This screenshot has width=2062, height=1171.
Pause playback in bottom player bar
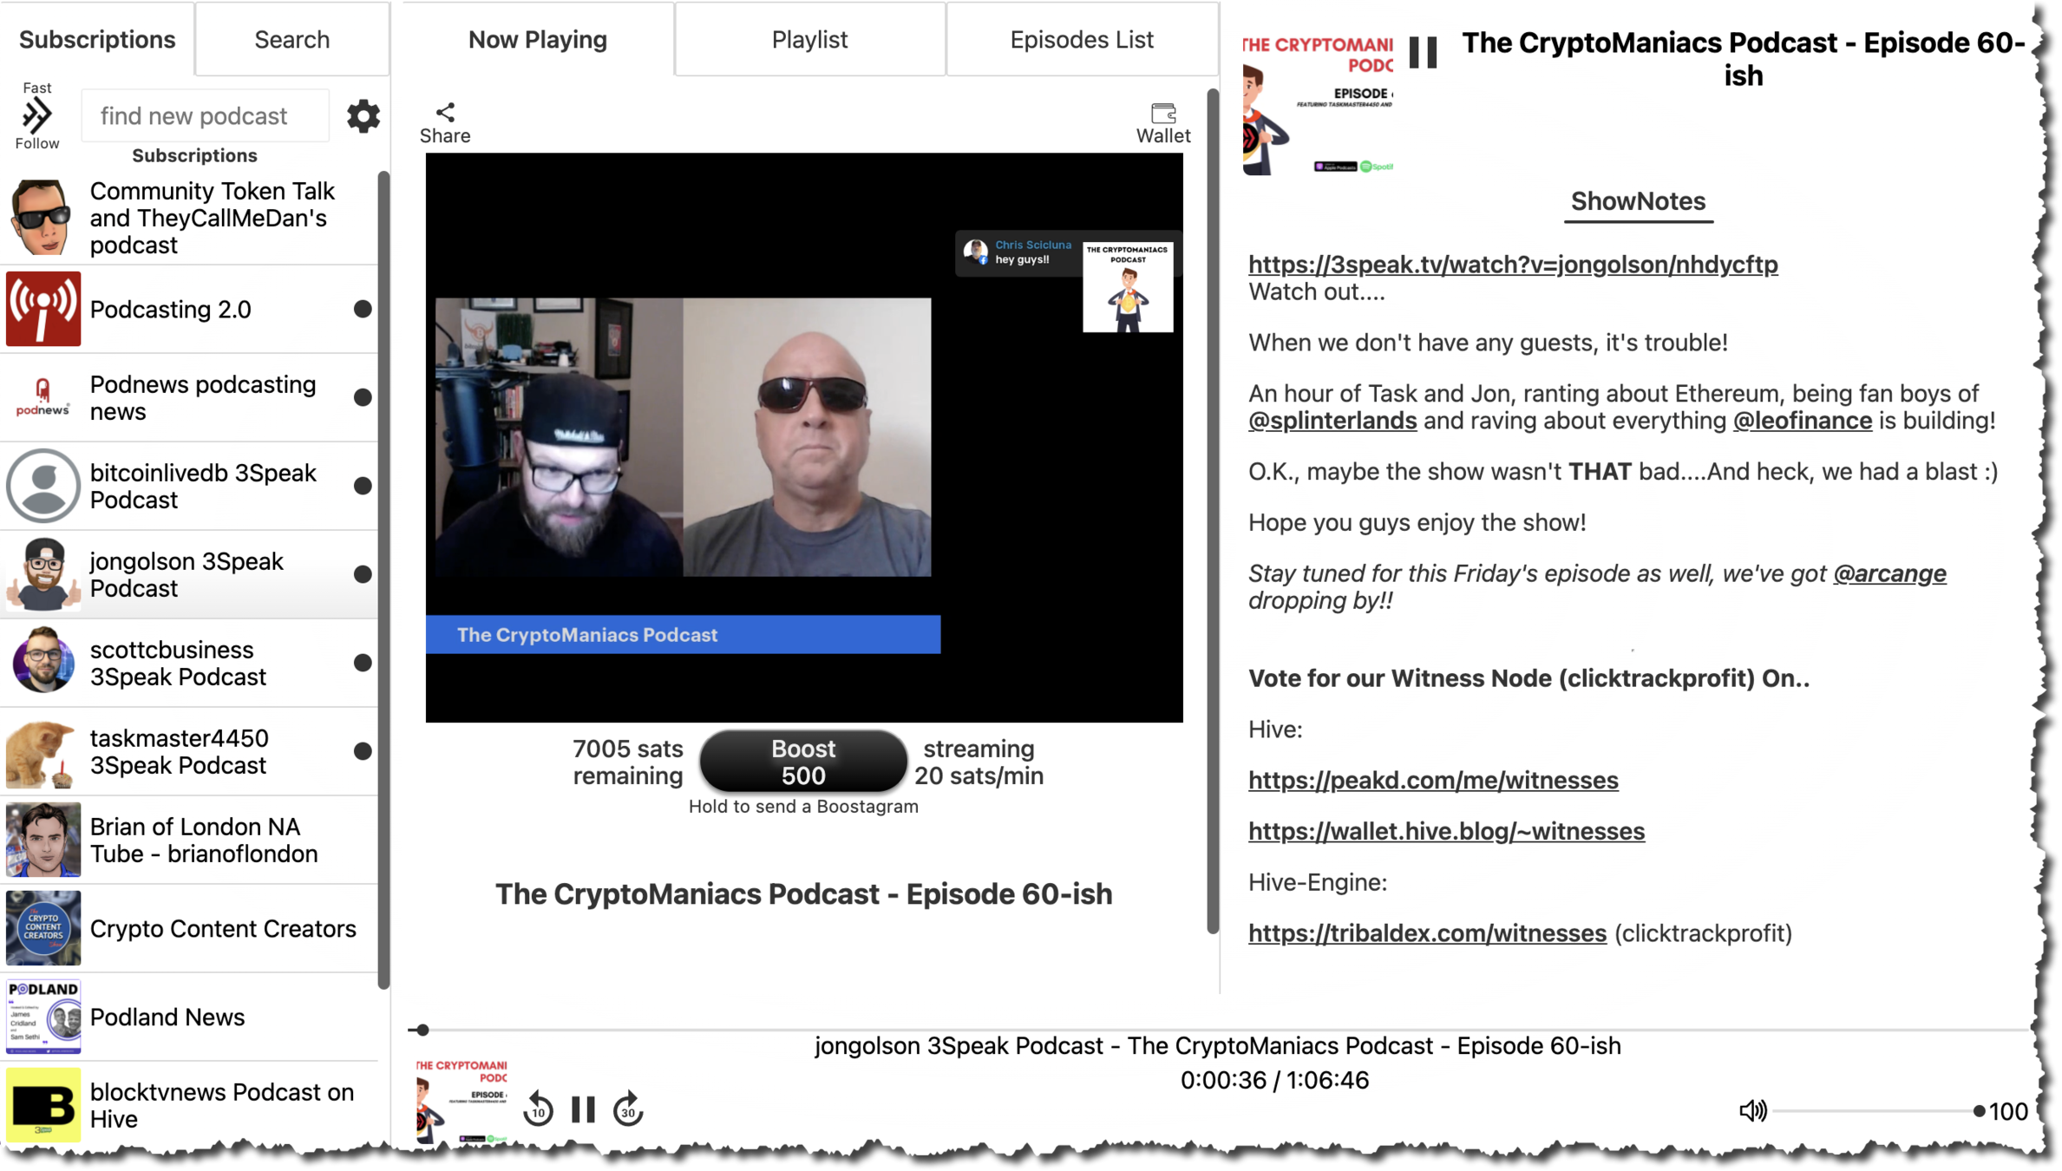click(x=583, y=1109)
